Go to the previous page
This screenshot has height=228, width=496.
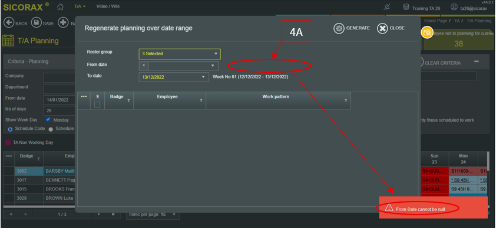[25, 214]
